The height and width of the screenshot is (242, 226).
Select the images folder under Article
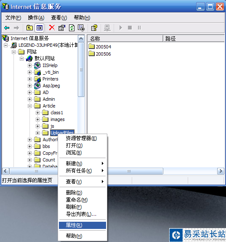pyautogui.click(x=53, y=119)
